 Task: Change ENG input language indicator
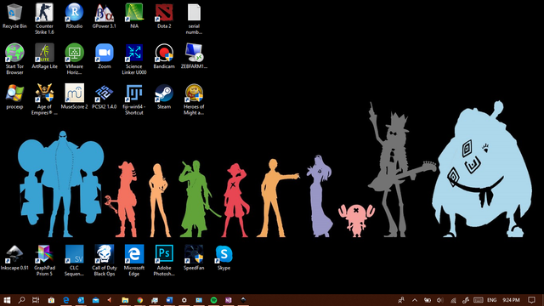491,300
